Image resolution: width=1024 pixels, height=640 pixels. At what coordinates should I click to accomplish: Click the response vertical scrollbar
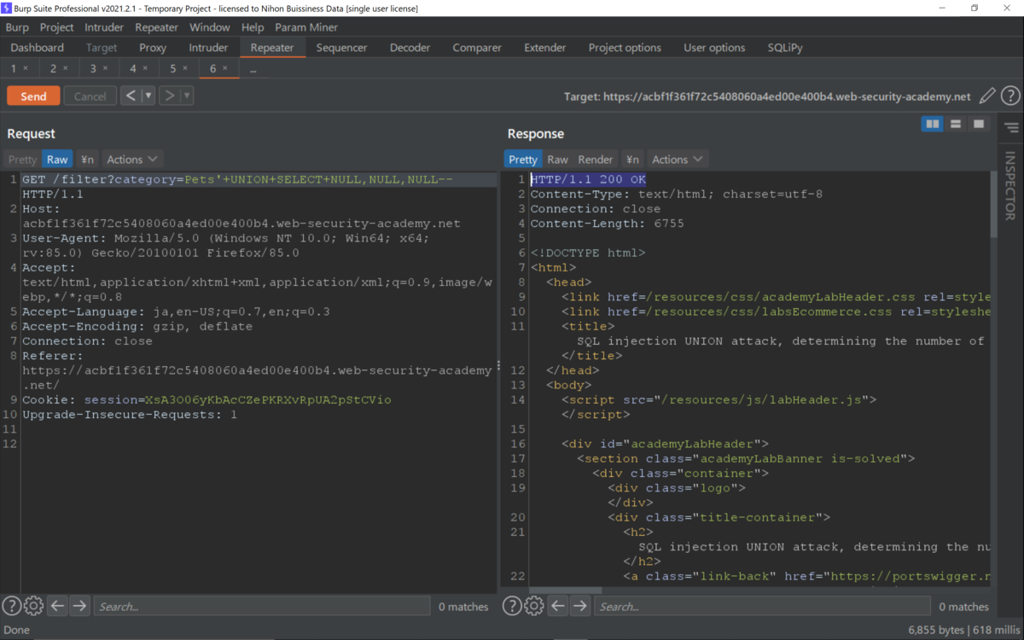coord(993,205)
